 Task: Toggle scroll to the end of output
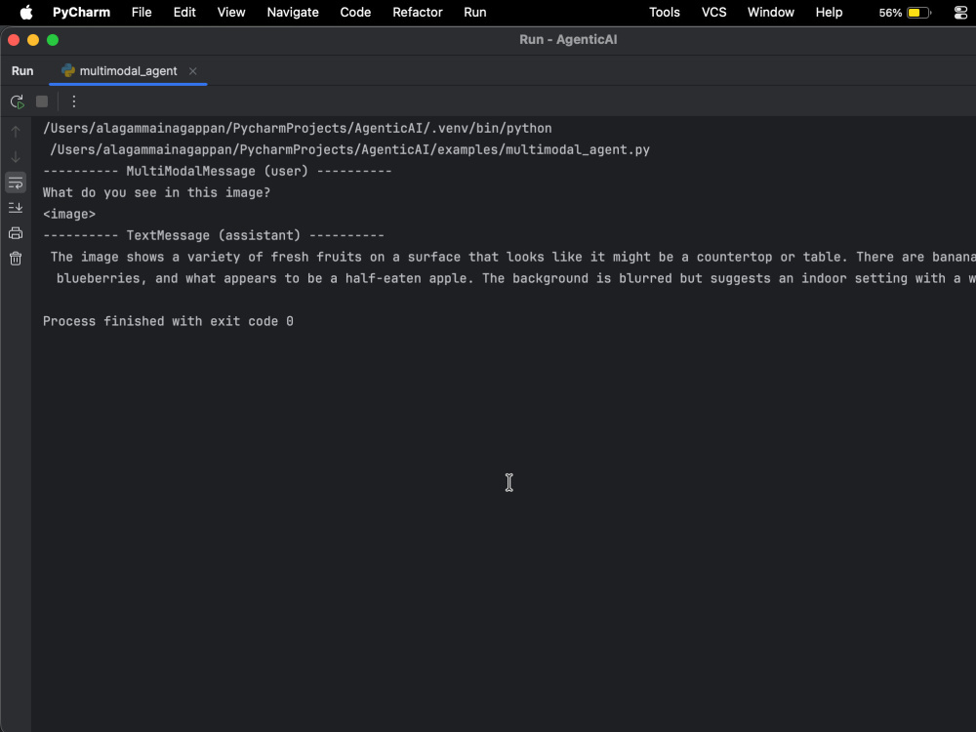coord(16,208)
